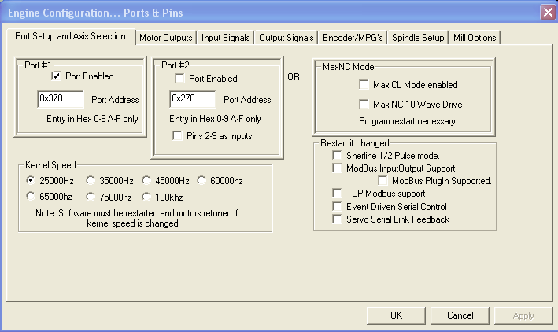Select the 35000Hz kernel speed
558x332 pixels.
(x=91, y=181)
